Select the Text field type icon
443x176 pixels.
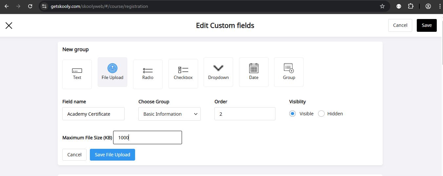point(77,74)
